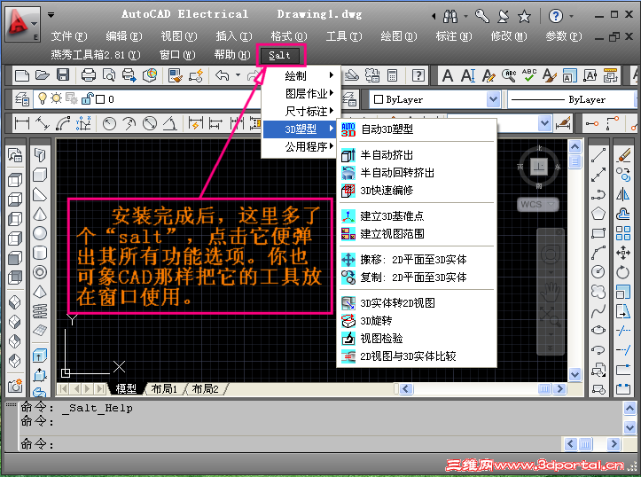Image resolution: width=641 pixels, height=477 pixels.
Task: Select the Line draw tool
Action: 598,155
